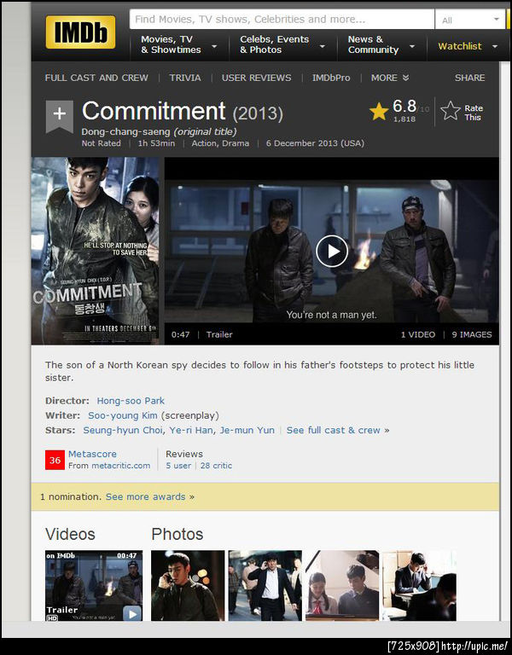Open director Hong-soo Park's page
Viewport: 512px width, 655px height.
pos(131,401)
